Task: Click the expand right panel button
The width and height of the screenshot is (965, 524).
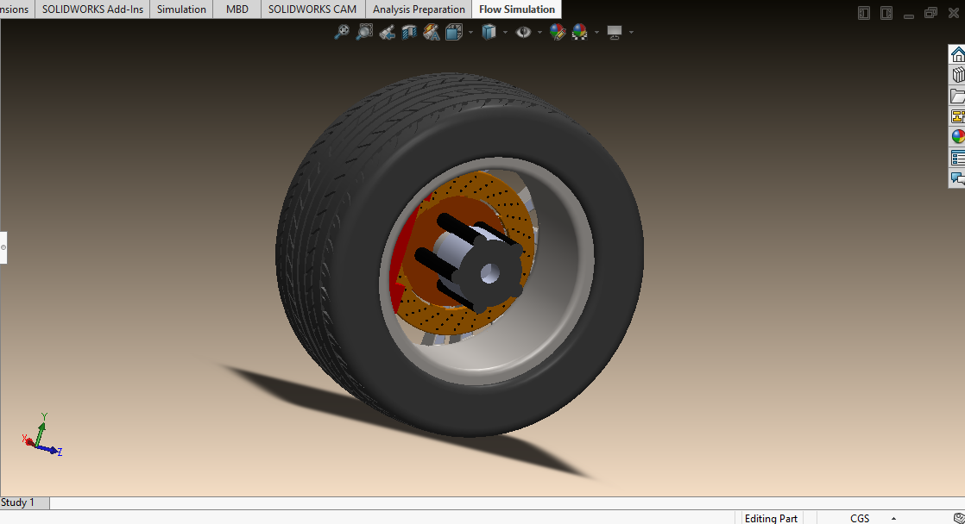Action: pyautogui.click(x=886, y=13)
